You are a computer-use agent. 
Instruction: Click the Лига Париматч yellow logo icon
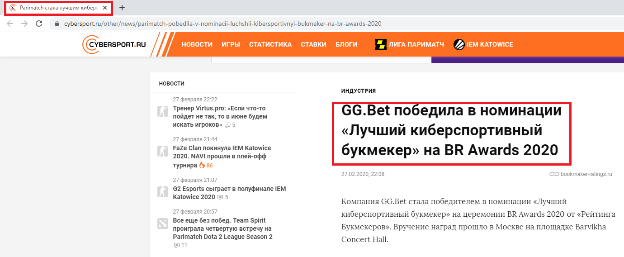(x=381, y=44)
